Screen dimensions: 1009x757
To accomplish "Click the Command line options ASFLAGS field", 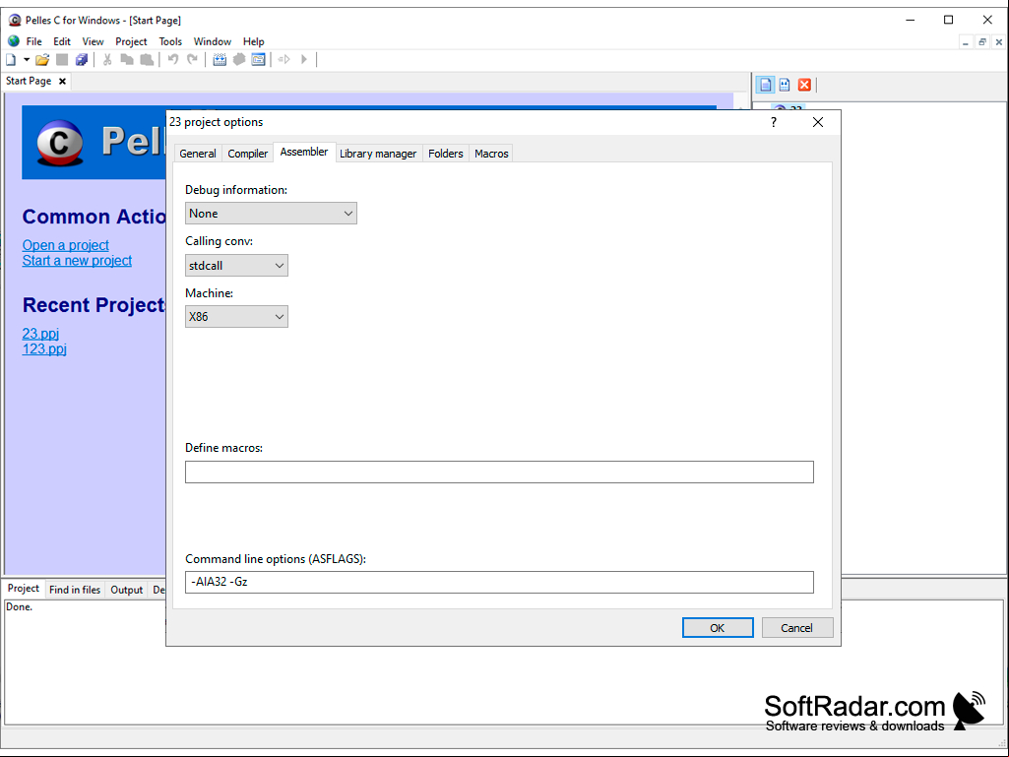I will tap(499, 583).
